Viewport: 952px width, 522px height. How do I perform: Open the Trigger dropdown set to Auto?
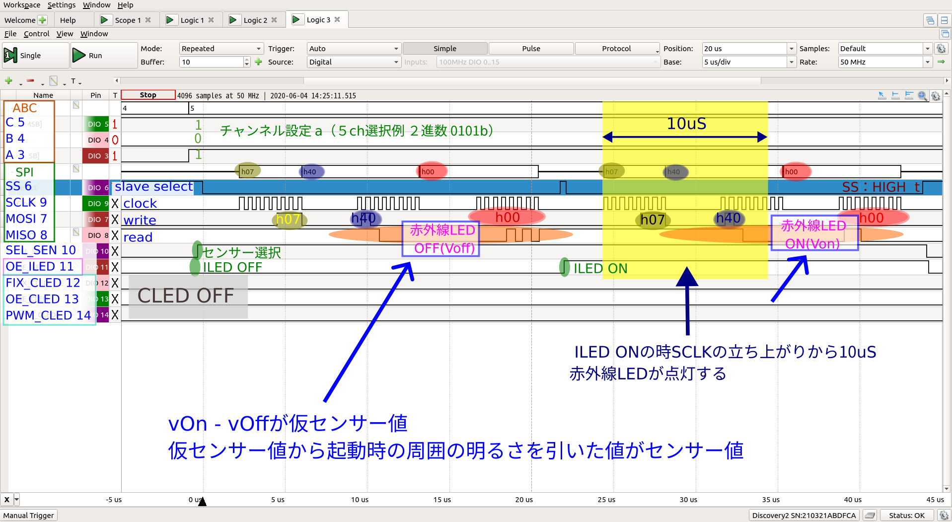coord(353,49)
